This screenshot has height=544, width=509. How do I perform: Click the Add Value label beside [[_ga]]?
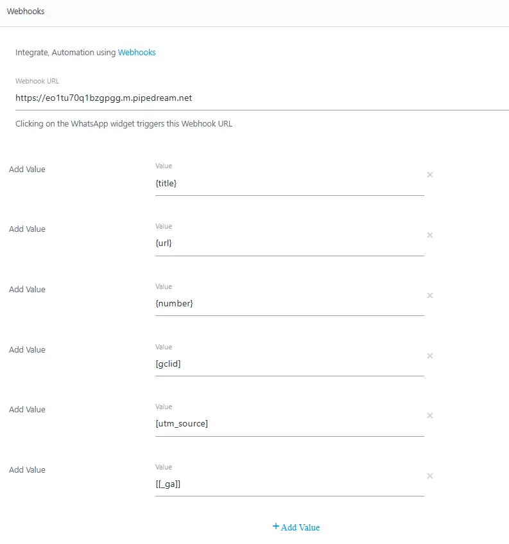click(27, 469)
